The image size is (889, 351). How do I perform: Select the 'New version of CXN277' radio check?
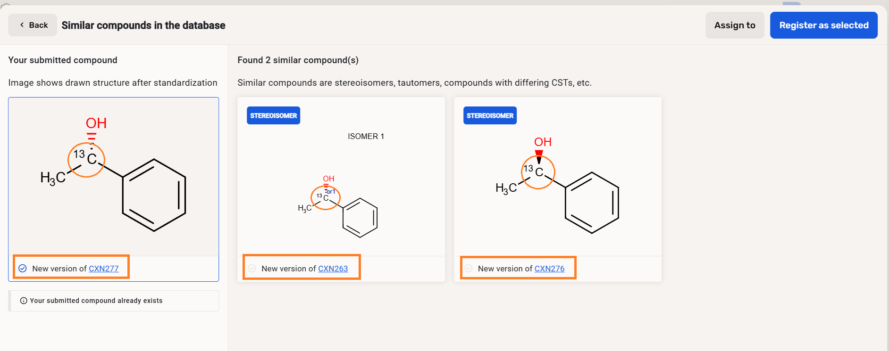pos(23,269)
